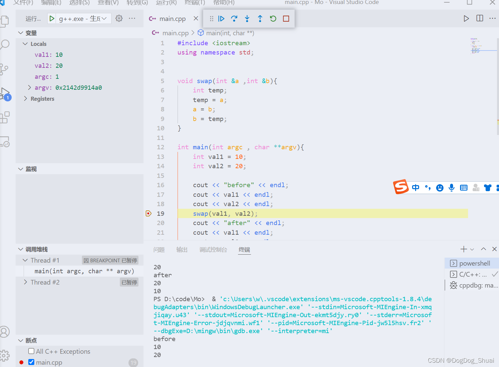Switch to the 调试控制台 debug console tab
This screenshot has width=499, height=367.
(213, 250)
